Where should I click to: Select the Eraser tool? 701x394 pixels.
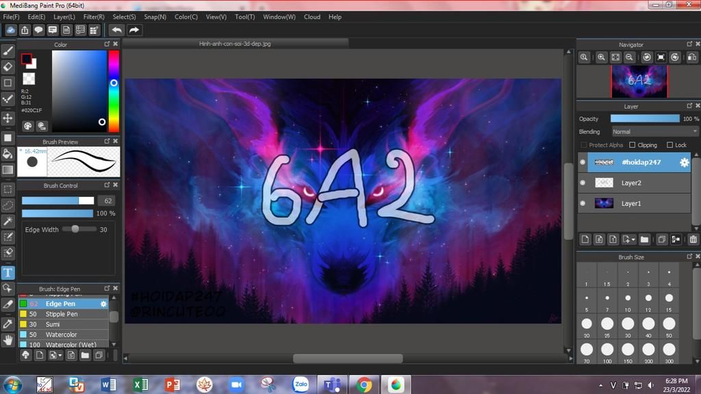pos(8,67)
